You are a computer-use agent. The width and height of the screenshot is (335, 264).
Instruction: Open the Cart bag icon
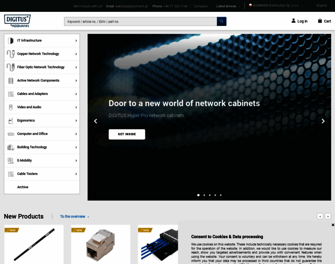coord(320,21)
